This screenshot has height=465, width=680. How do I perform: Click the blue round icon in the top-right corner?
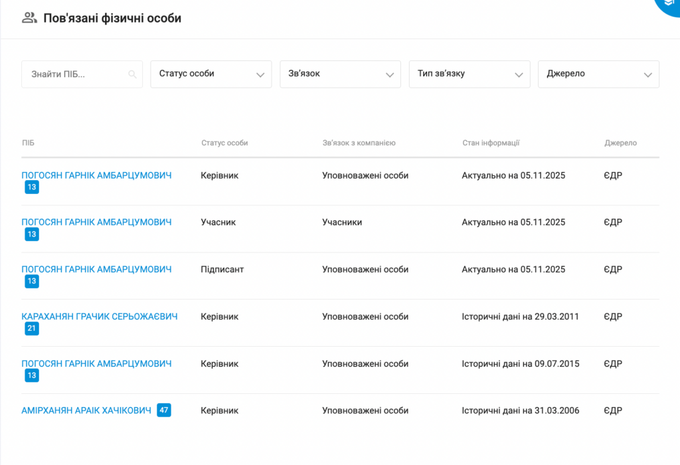[x=669, y=5]
